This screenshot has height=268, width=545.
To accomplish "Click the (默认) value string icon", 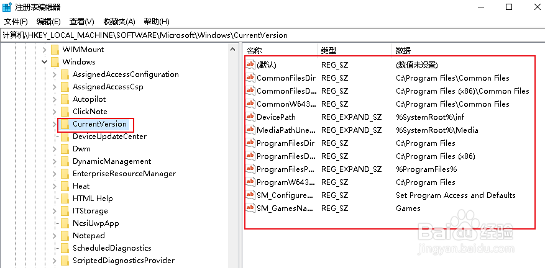I will point(250,65).
